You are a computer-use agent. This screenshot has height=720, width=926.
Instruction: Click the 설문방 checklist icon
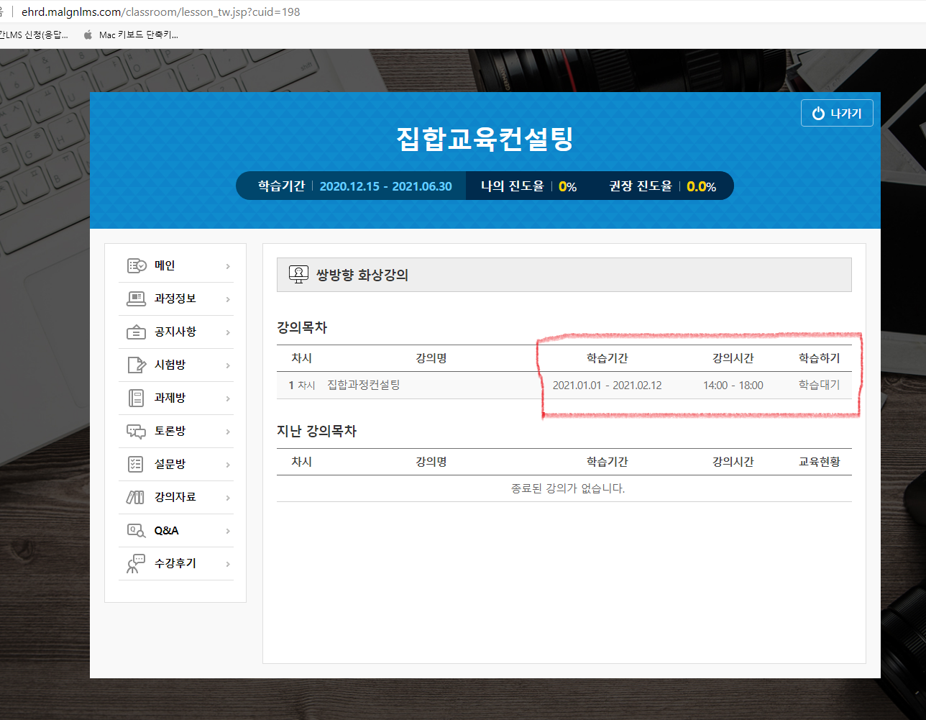137,464
